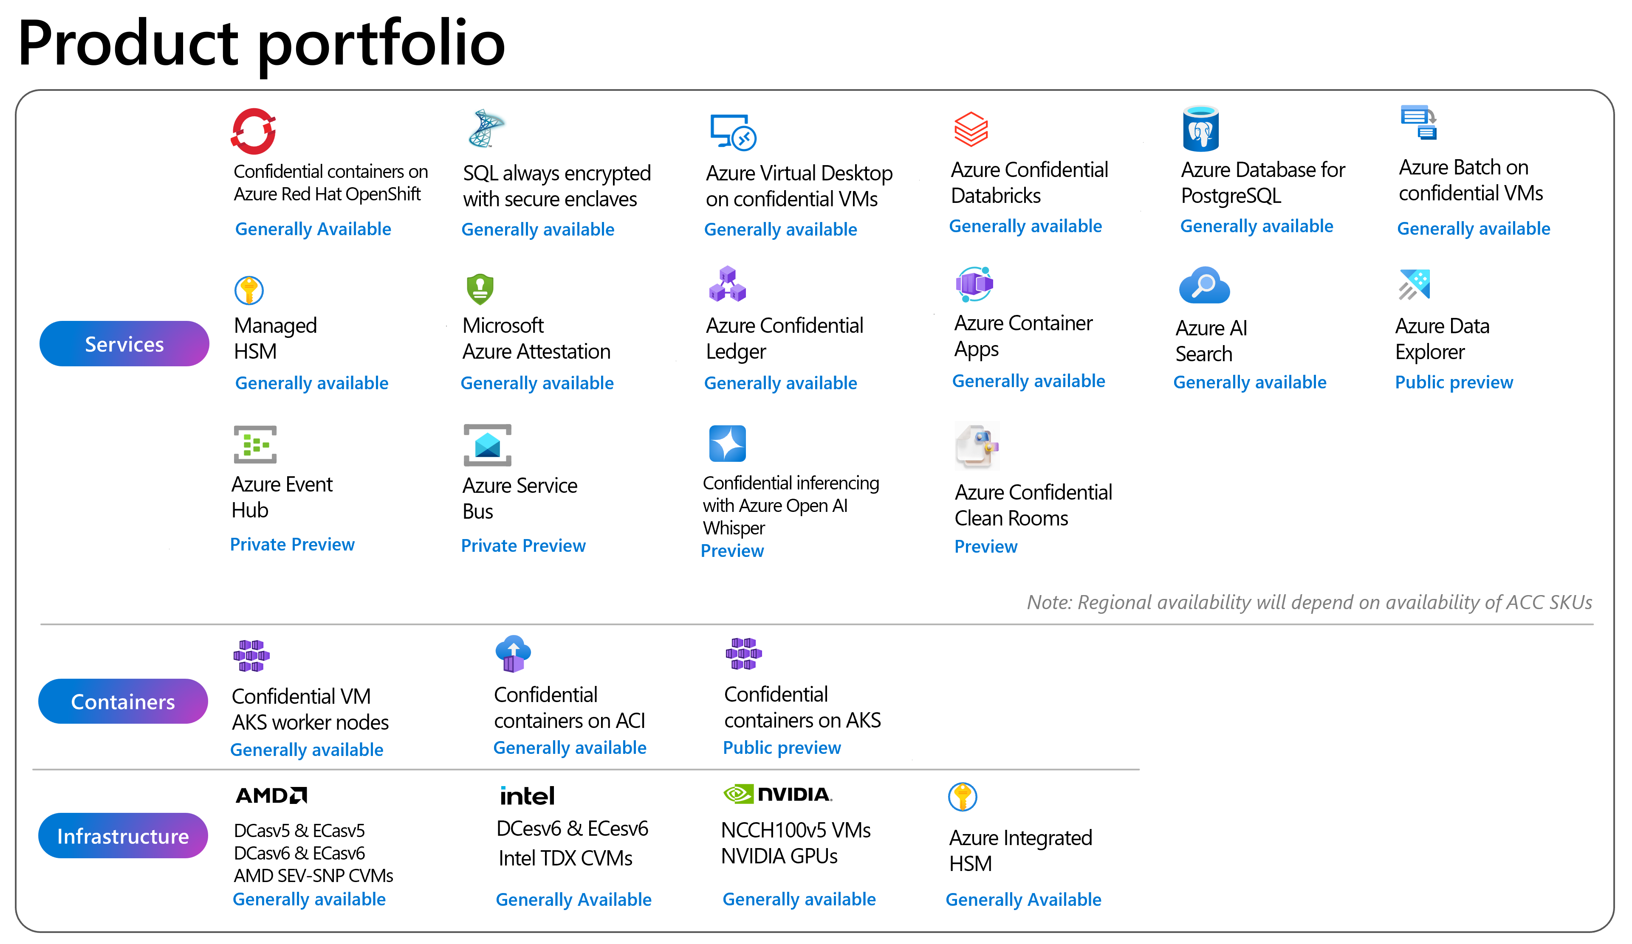Click 'Private Preview' under Azure Event Hub

click(292, 545)
